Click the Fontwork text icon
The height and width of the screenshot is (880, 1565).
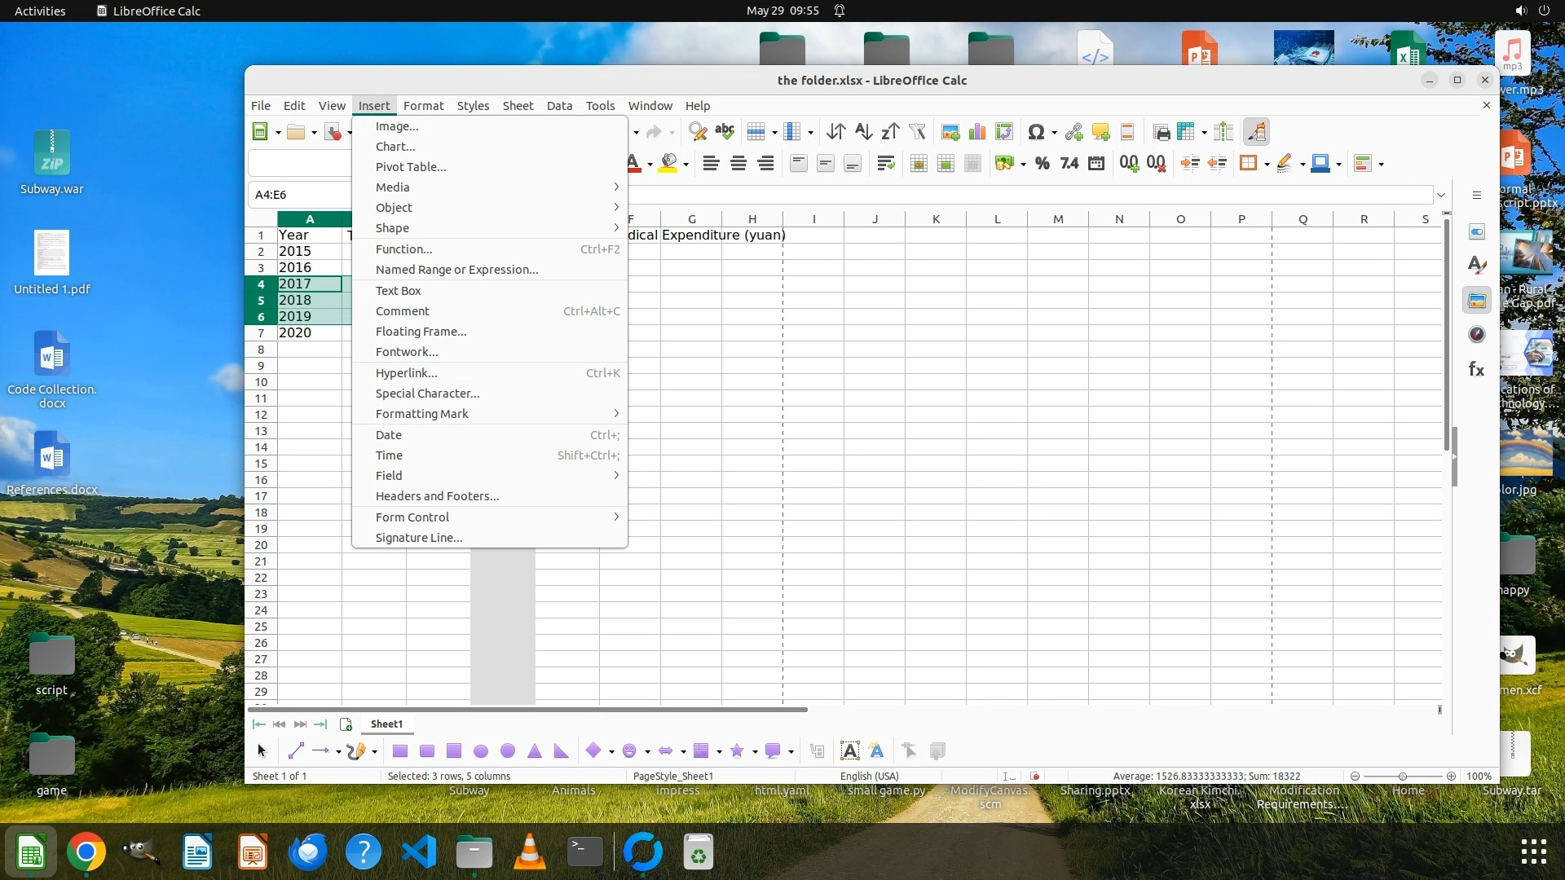(x=876, y=751)
